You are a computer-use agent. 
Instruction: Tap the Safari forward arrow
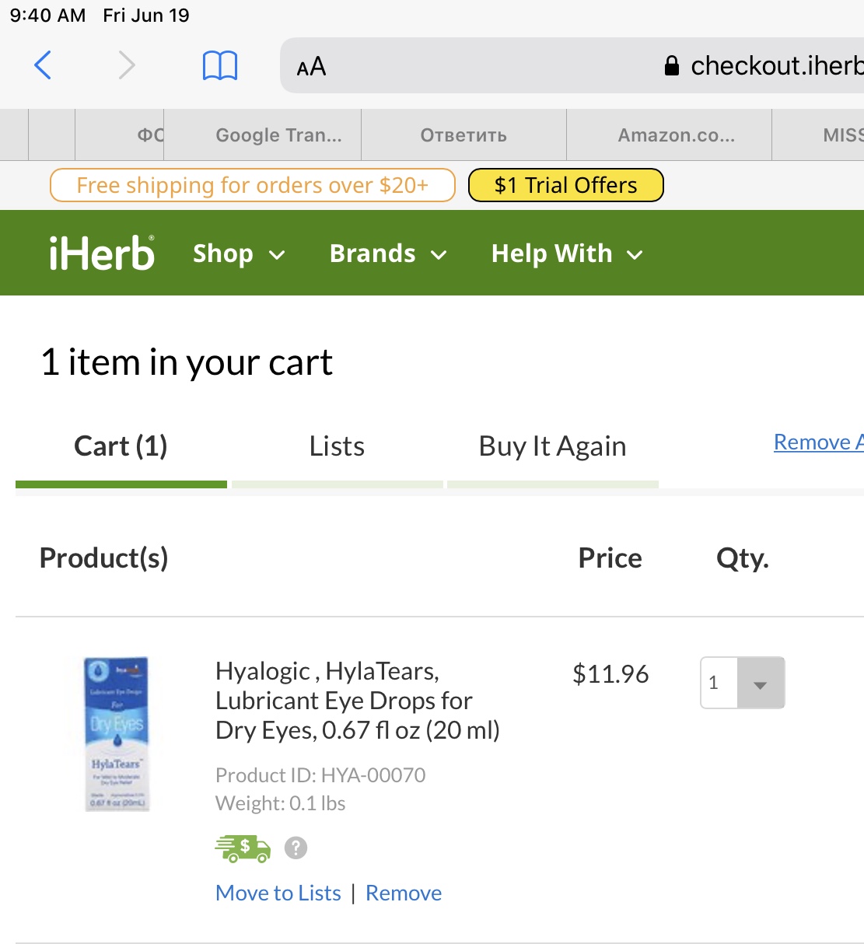[x=126, y=65]
